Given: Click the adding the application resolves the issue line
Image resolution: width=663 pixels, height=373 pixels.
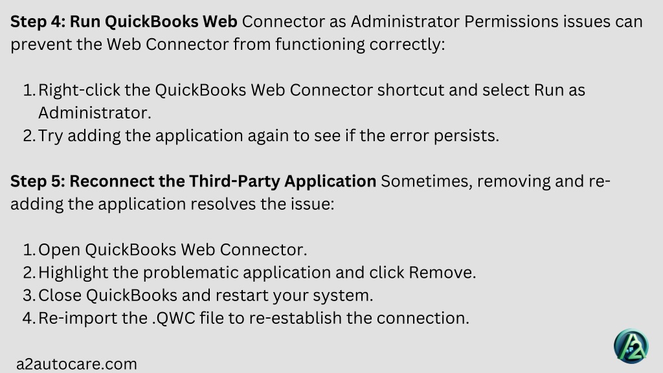Looking at the screenshot, I should (172, 204).
